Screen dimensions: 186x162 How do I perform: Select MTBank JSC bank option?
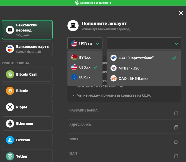[144, 68]
